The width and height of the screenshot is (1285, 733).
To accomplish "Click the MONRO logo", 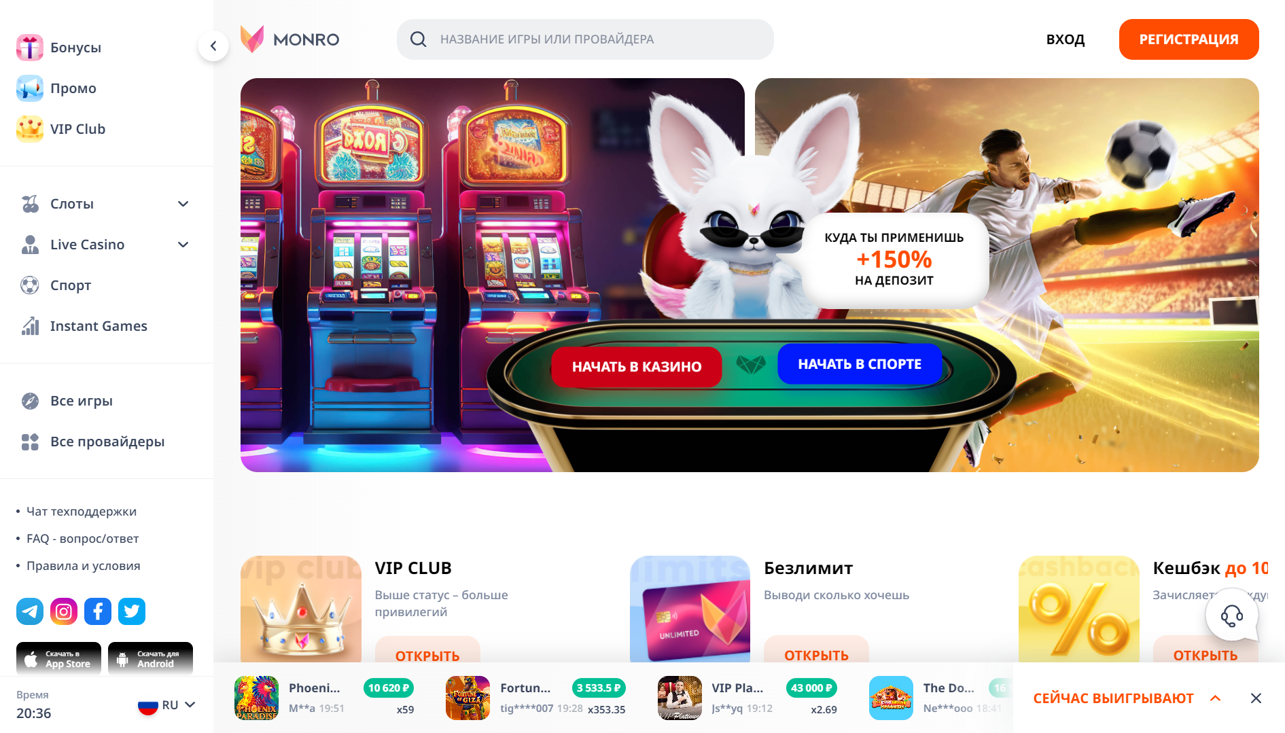I will (290, 39).
